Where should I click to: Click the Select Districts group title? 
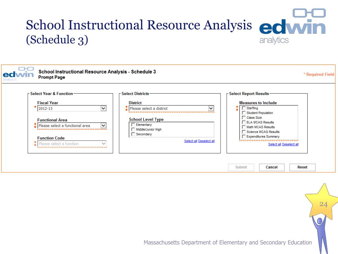point(135,94)
